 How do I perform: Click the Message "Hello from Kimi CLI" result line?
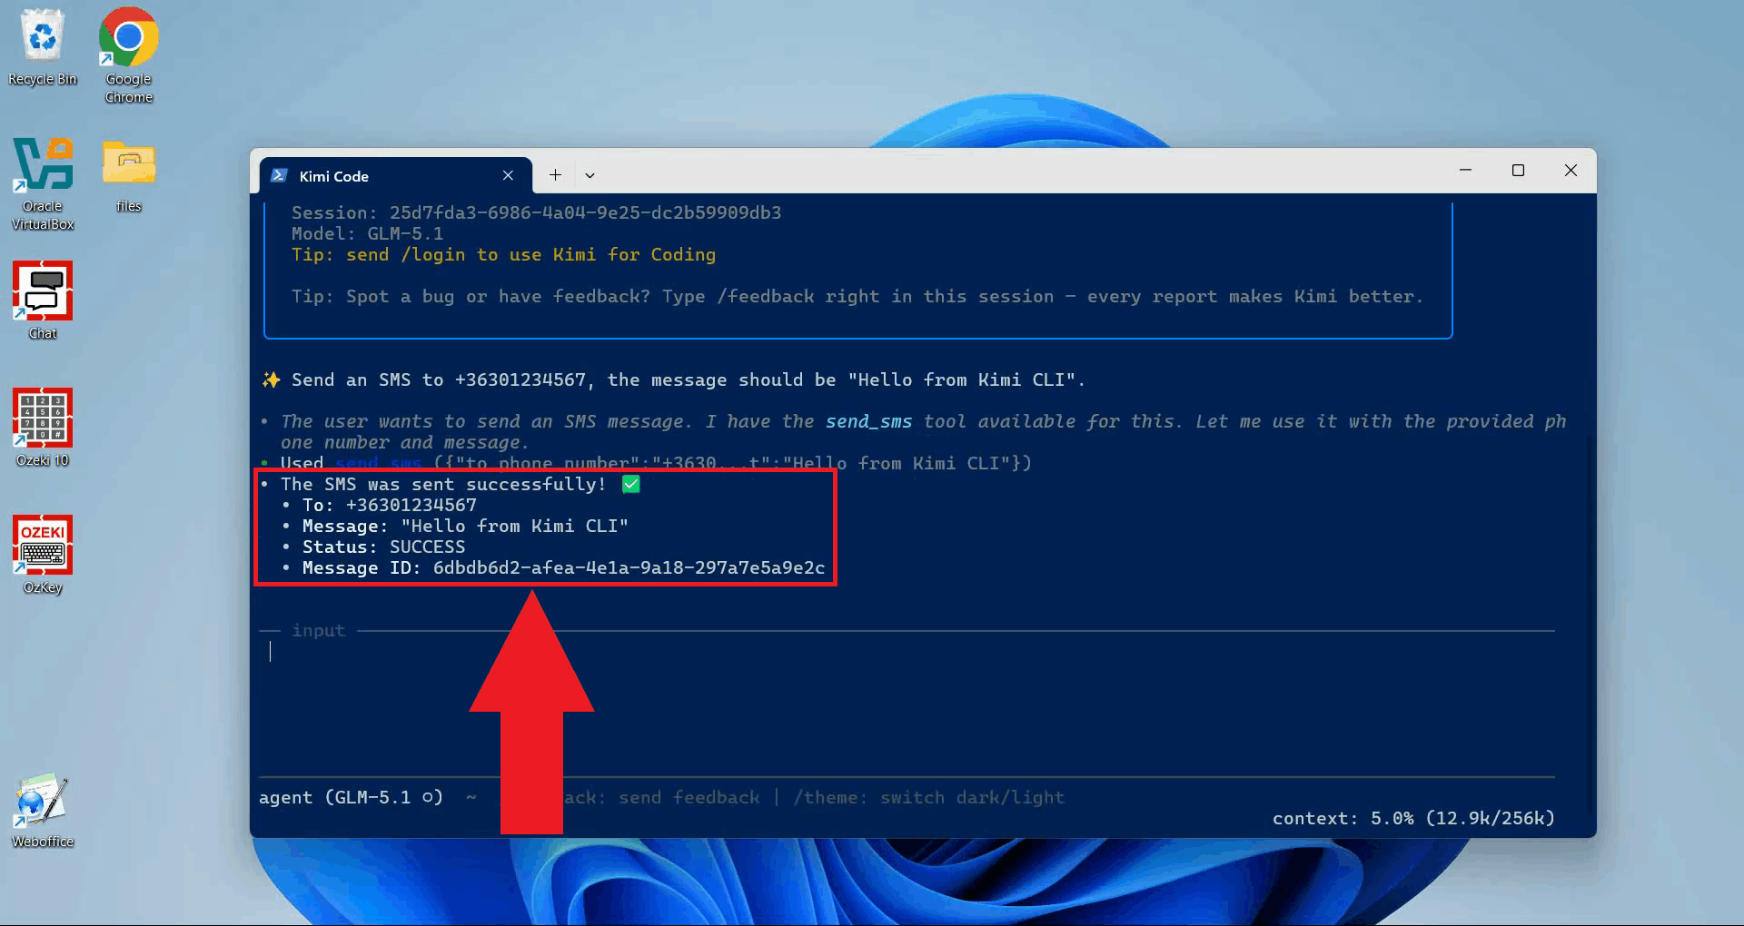(x=465, y=526)
